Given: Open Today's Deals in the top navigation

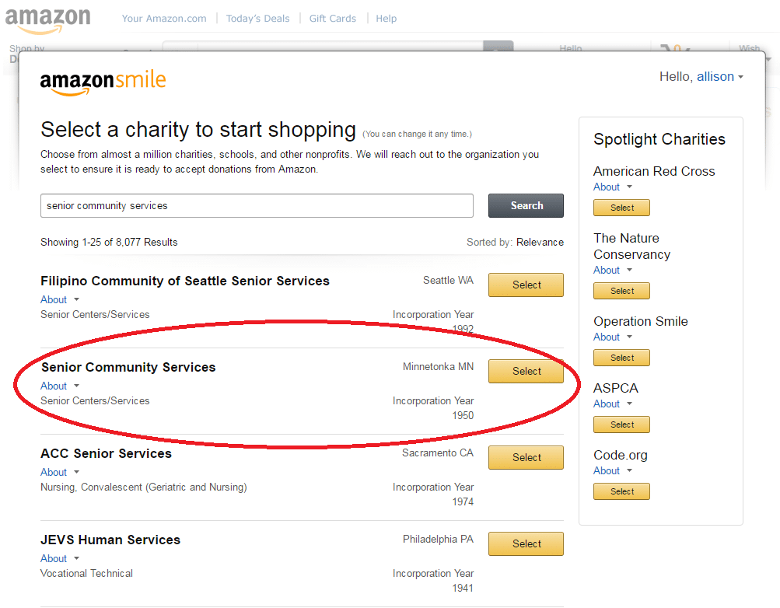Looking at the screenshot, I should [x=257, y=19].
